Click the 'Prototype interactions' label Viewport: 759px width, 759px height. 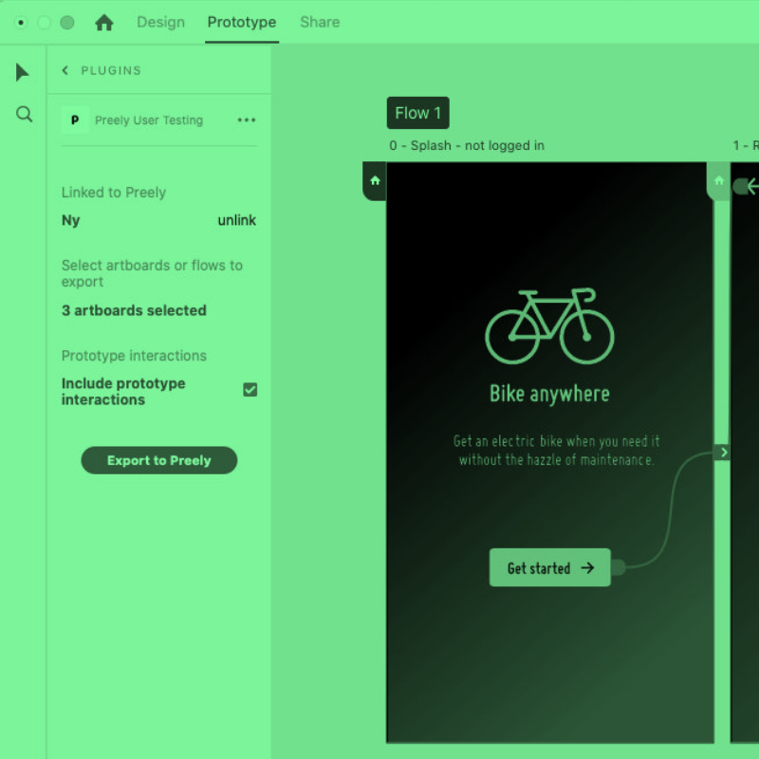pyautogui.click(x=134, y=356)
